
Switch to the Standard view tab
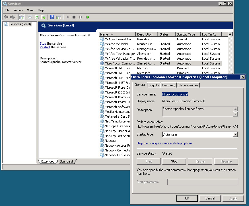[x=66, y=161]
